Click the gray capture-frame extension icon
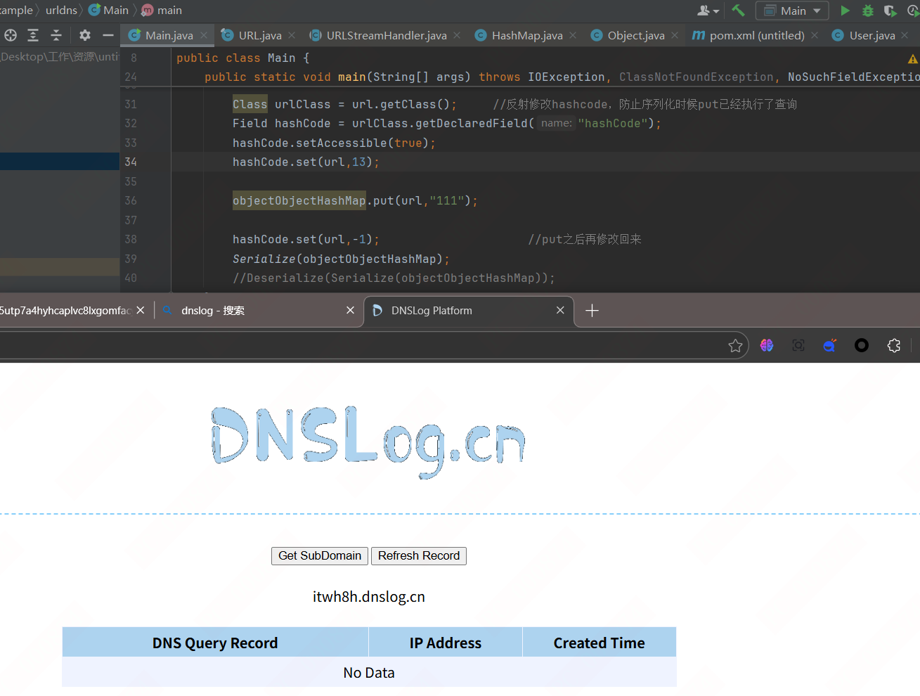 tap(798, 345)
